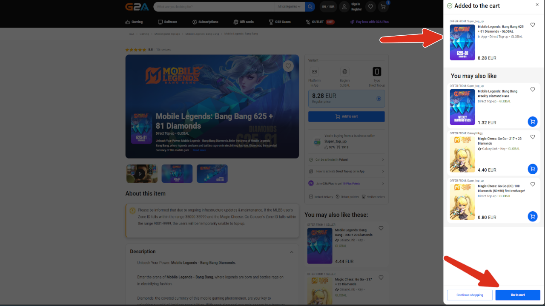The height and width of the screenshot is (306, 545).
Task: Collapse the Description section
Action: pyautogui.click(x=292, y=252)
